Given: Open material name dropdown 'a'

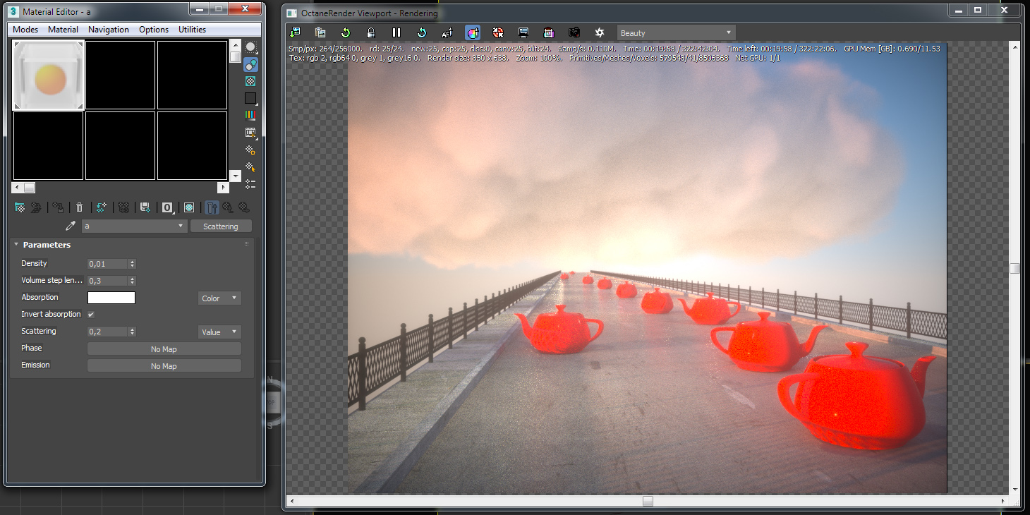Looking at the screenshot, I should tap(134, 226).
